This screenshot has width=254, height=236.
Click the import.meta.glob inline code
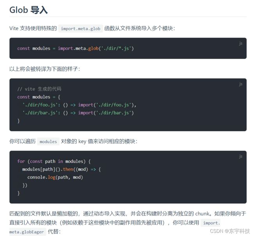coord(80,29)
